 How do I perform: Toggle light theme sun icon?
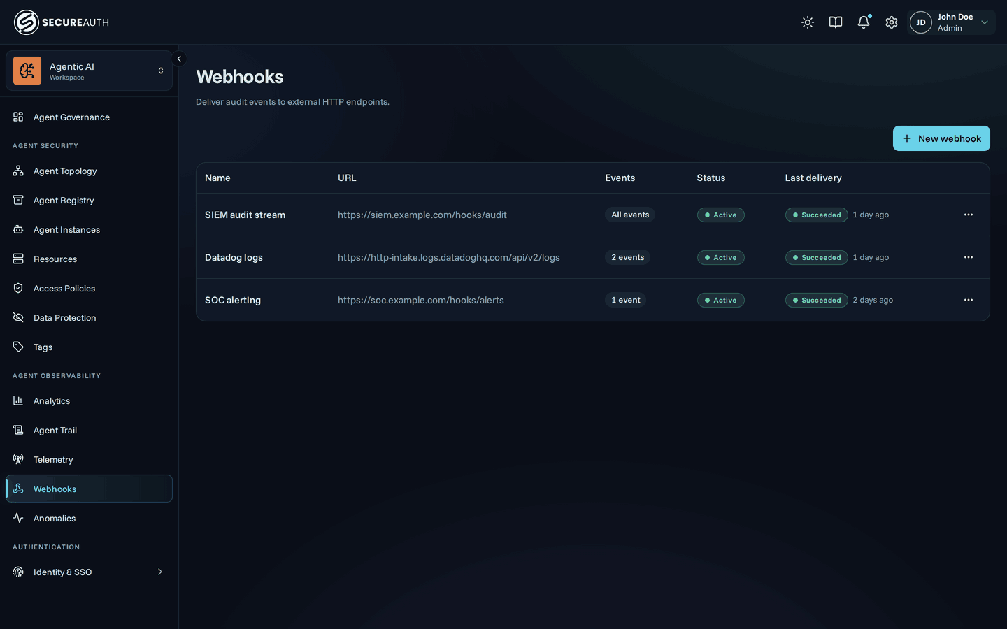pyautogui.click(x=808, y=22)
